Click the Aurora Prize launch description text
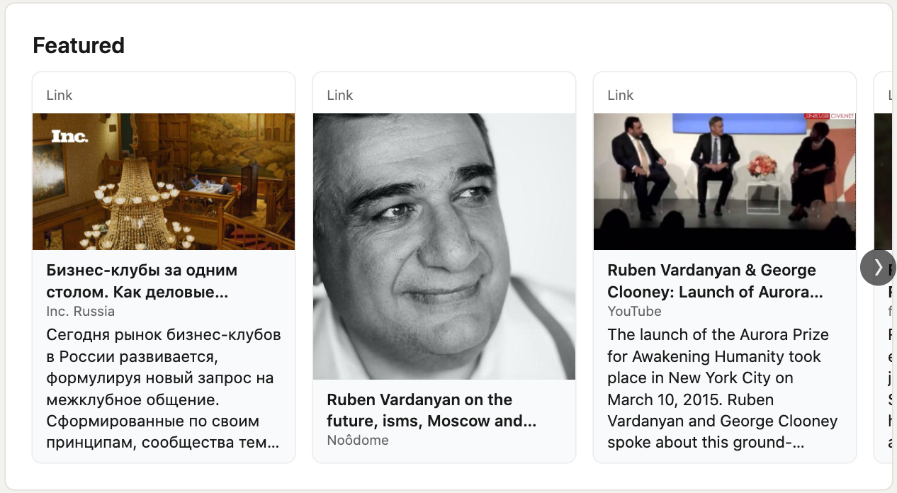The width and height of the screenshot is (897, 493). (722, 389)
